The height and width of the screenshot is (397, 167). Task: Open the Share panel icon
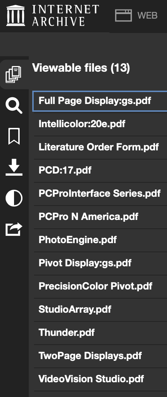tap(14, 229)
